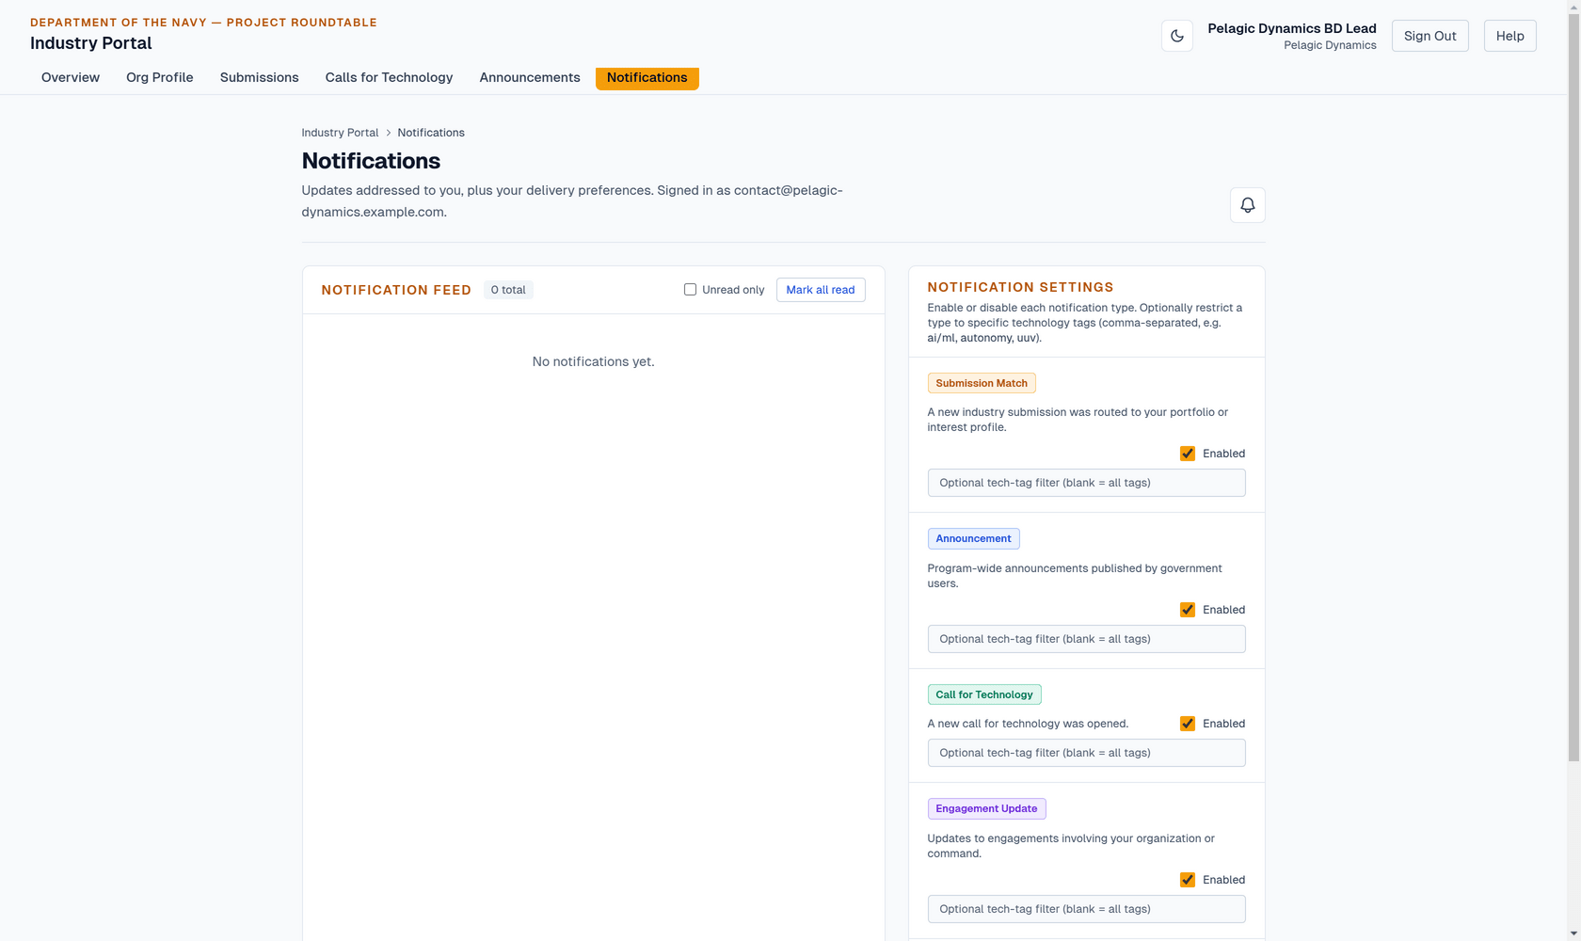This screenshot has width=1581, height=941.
Task: Click the NOTIFICATION FEED heading
Action: click(396, 290)
